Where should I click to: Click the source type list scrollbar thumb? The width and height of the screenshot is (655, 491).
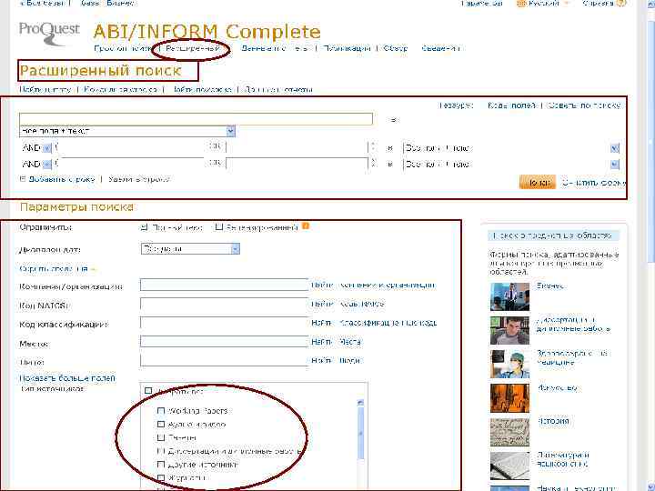tap(360, 434)
